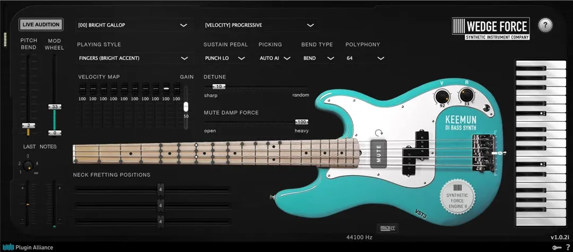This screenshot has height=252, width=573.
Task: Click the last Velocity Map slider
Action: point(177,88)
